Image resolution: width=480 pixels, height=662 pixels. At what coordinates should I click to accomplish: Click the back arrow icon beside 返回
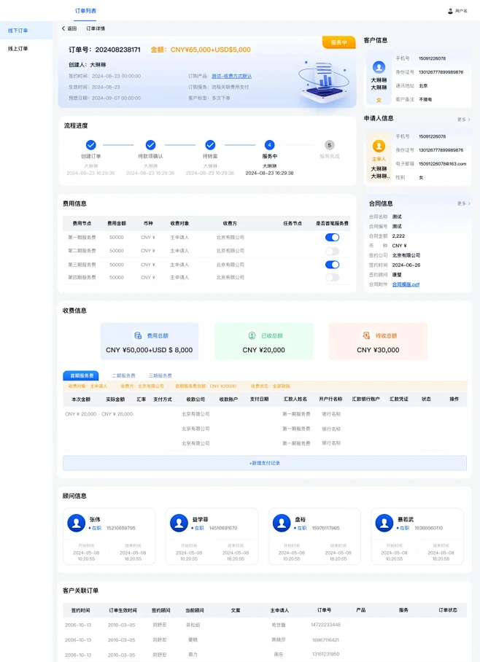63,28
